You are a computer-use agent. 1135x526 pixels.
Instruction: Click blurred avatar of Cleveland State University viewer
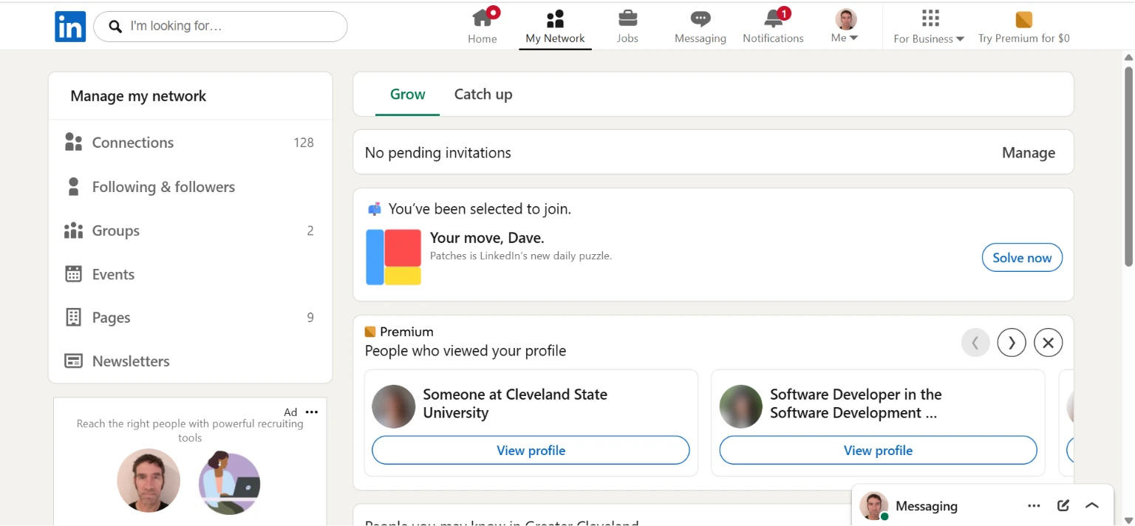tap(393, 406)
